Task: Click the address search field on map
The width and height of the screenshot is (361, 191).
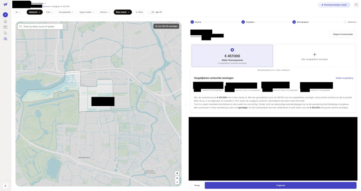Action: (x=40, y=26)
